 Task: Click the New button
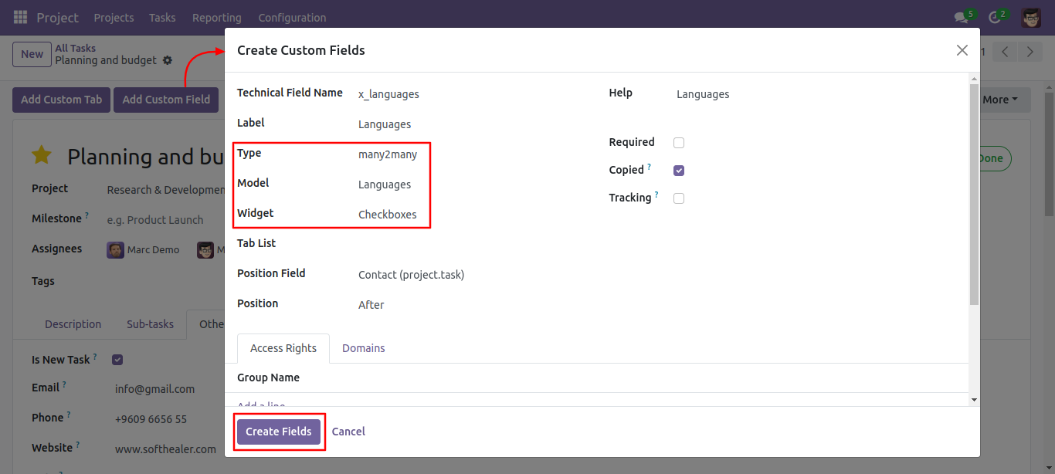click(32, 54)
